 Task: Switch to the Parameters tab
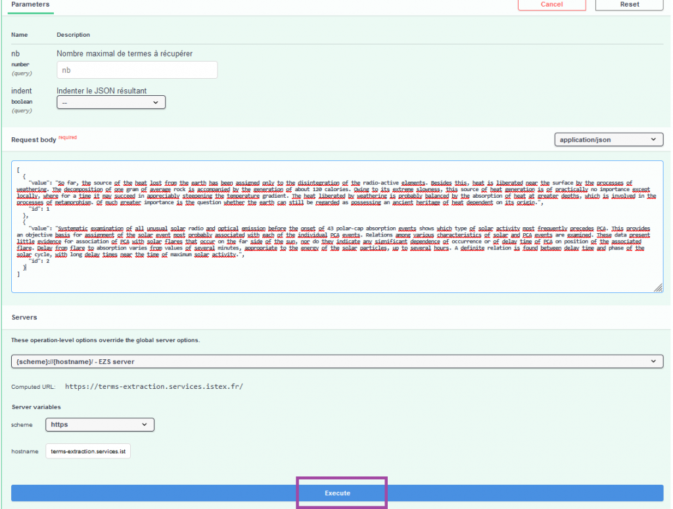(31, 5)
